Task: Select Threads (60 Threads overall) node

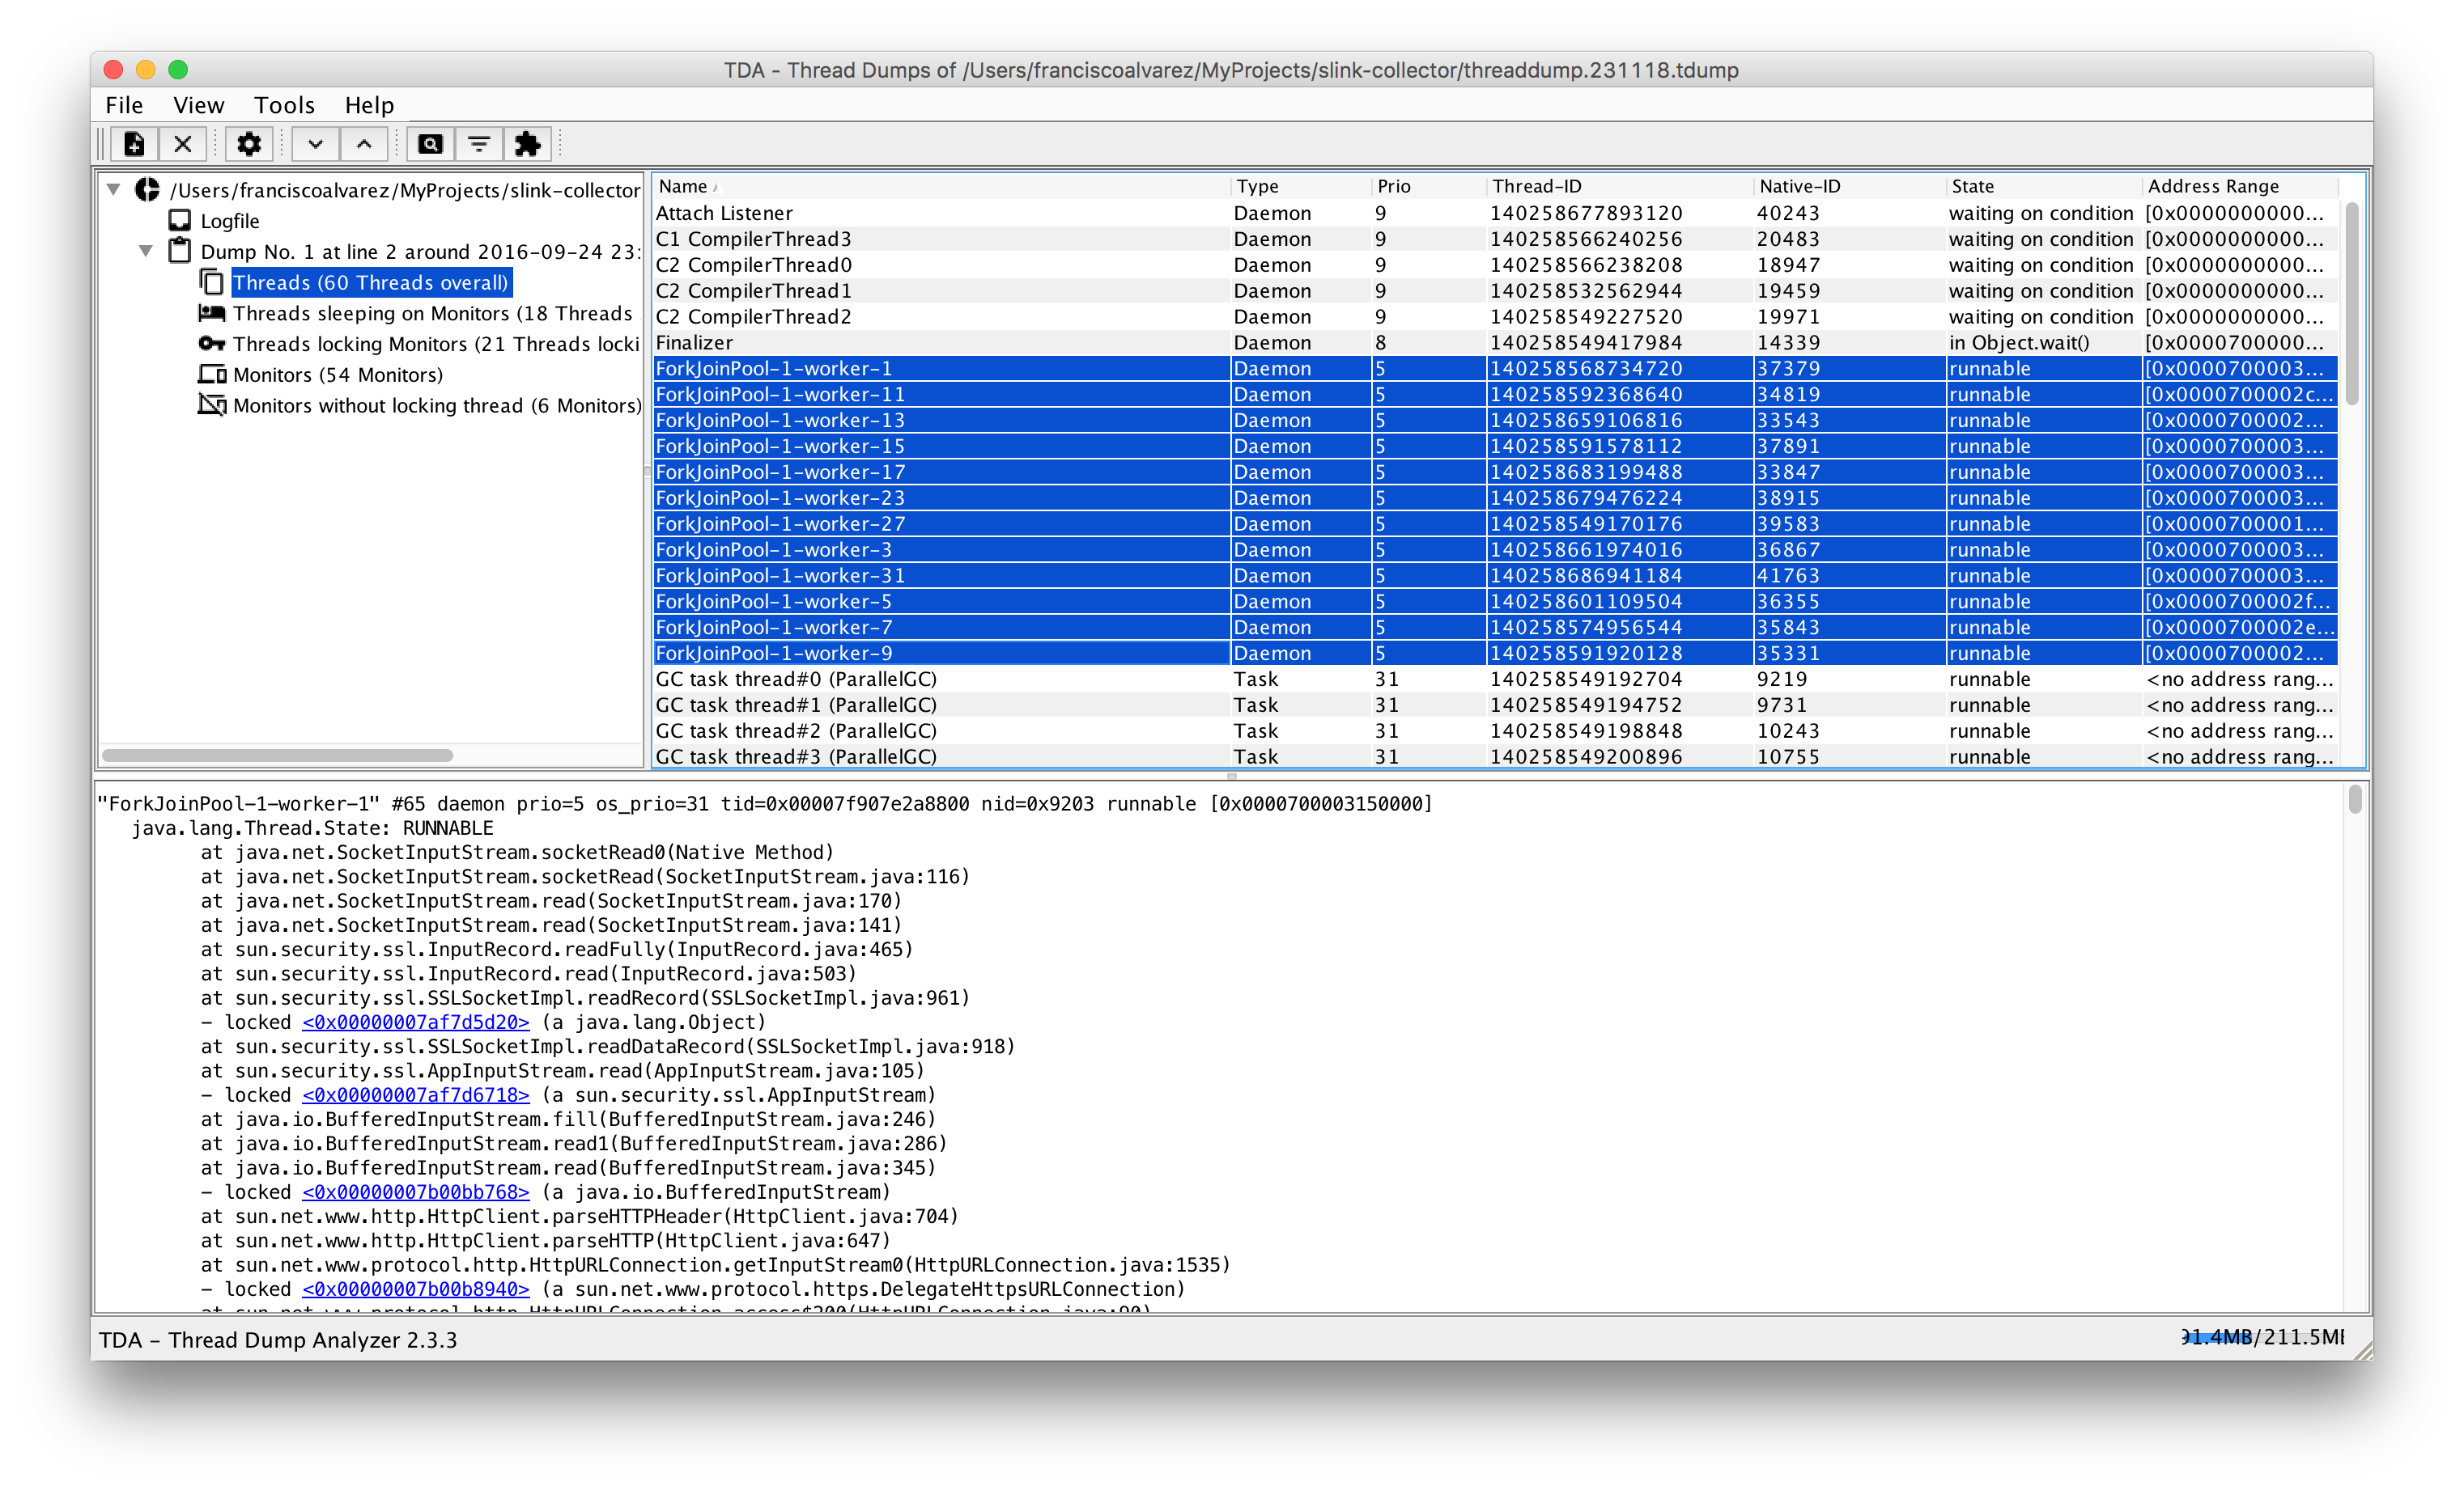Action: point(371,283)
